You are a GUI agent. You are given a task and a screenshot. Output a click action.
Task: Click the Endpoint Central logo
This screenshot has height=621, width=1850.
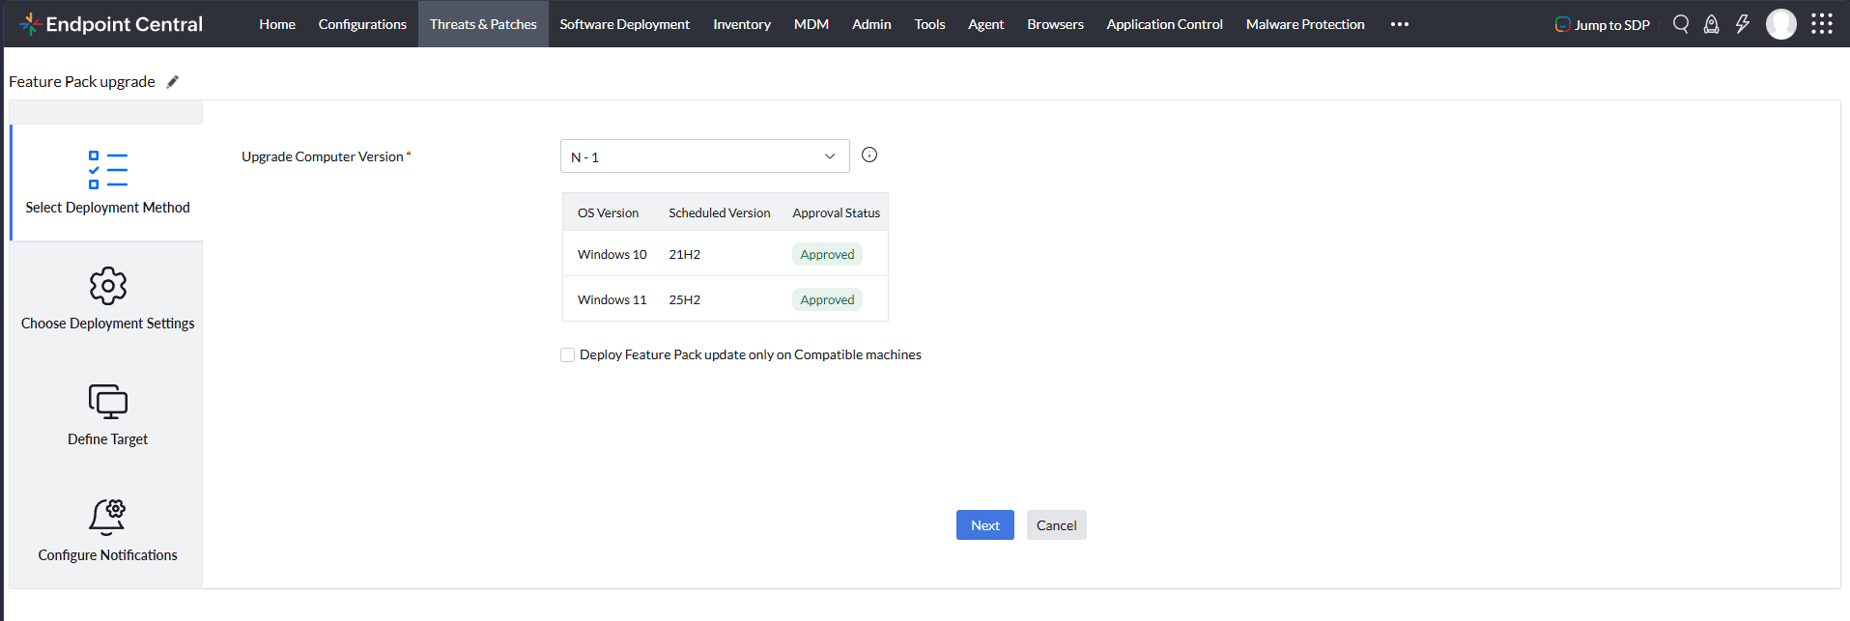(111, 24)
